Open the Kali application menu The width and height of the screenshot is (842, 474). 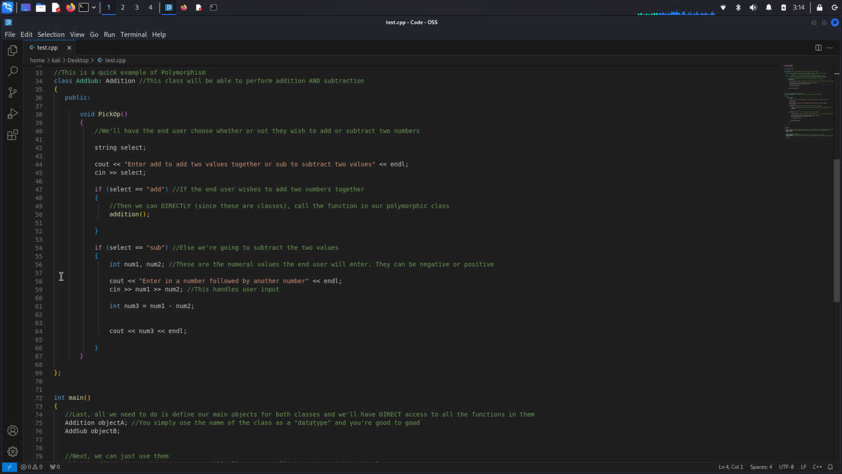tap(7, 7)
